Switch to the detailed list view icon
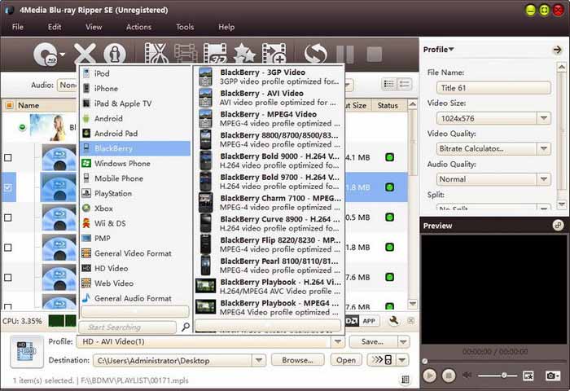The height and width of the screenshot is (391, 570). [389, 85]
